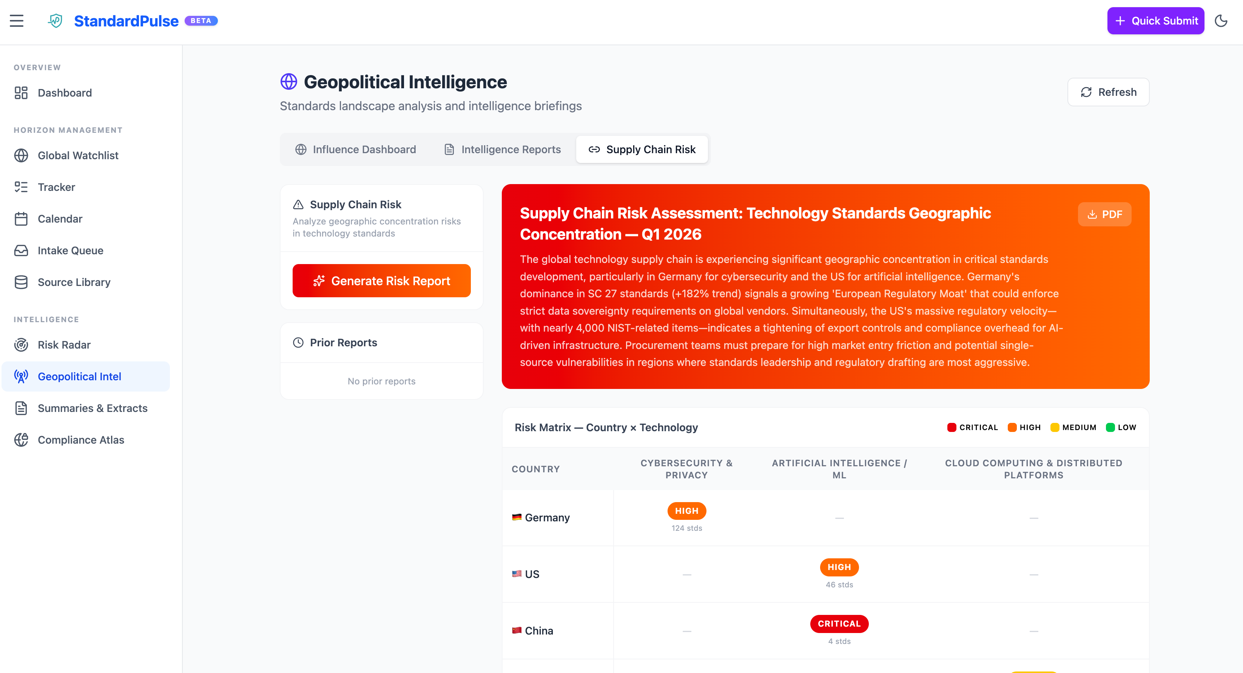Click the Compliance Atlas globe icon
1243x673 pixels.
pos(21,439)
